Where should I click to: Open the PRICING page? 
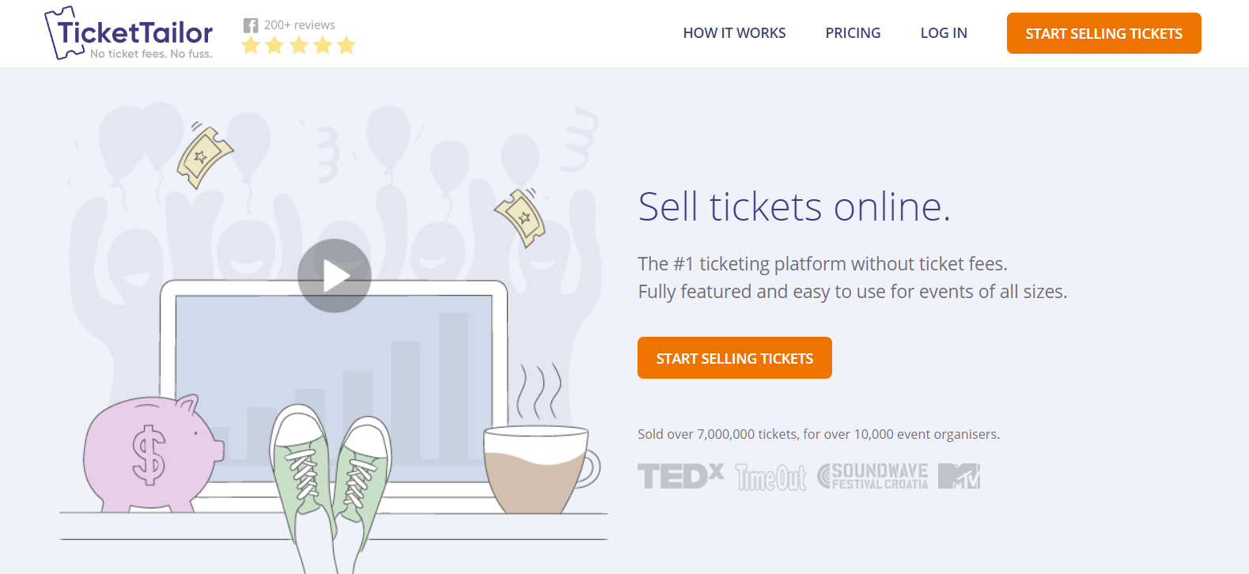pyautogui.click(x=853, y=32)
